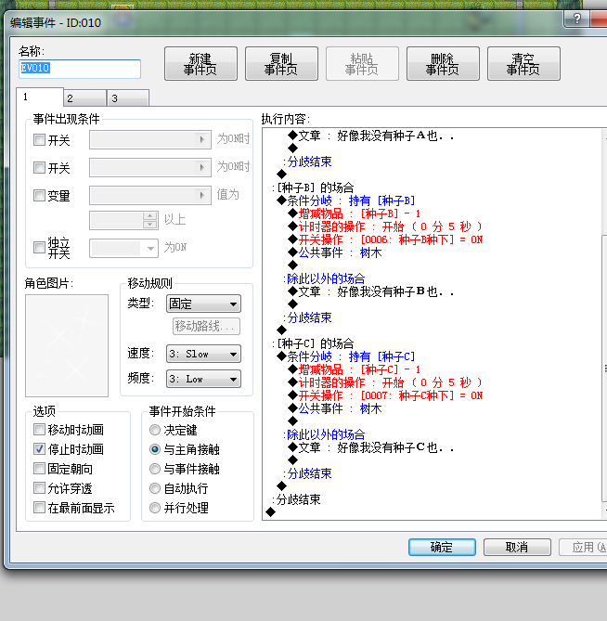Select 条件分歧：持有 [种子B] command
The width and height of the screenshot is (607, 621).
point(346,201)
